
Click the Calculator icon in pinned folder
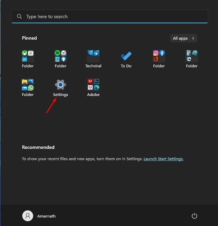189,53
